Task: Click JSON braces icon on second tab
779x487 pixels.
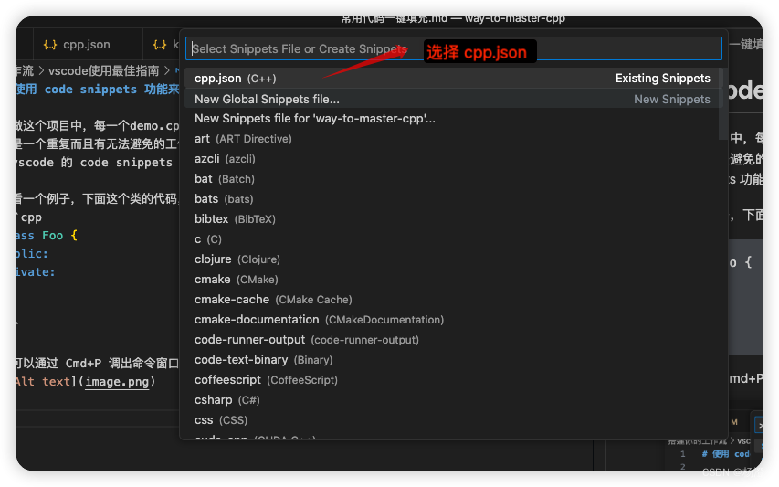Action: (160, 45)
